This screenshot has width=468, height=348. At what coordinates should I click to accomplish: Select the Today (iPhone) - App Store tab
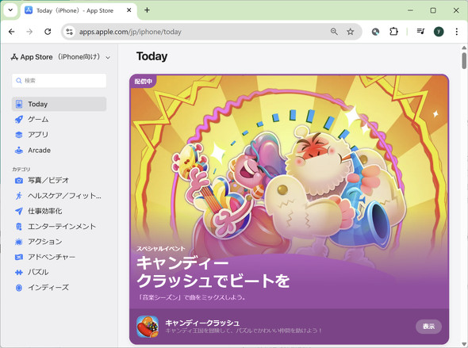79,10
